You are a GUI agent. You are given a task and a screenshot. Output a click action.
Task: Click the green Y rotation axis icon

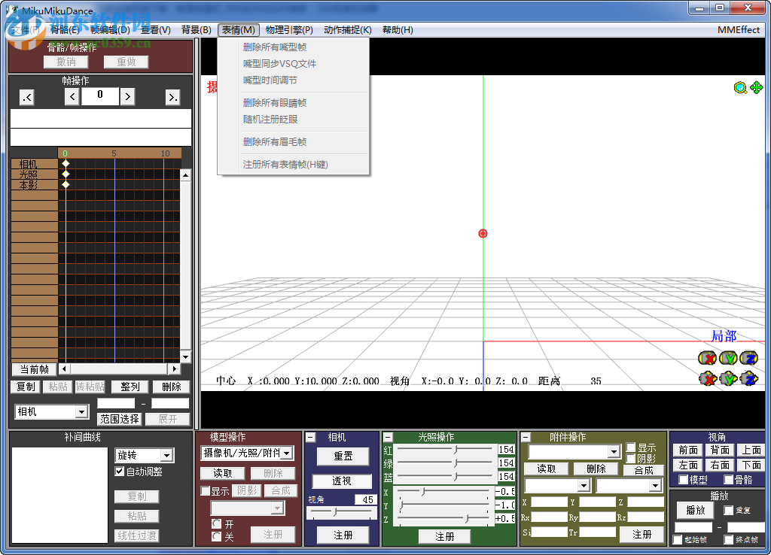[728, 358]
